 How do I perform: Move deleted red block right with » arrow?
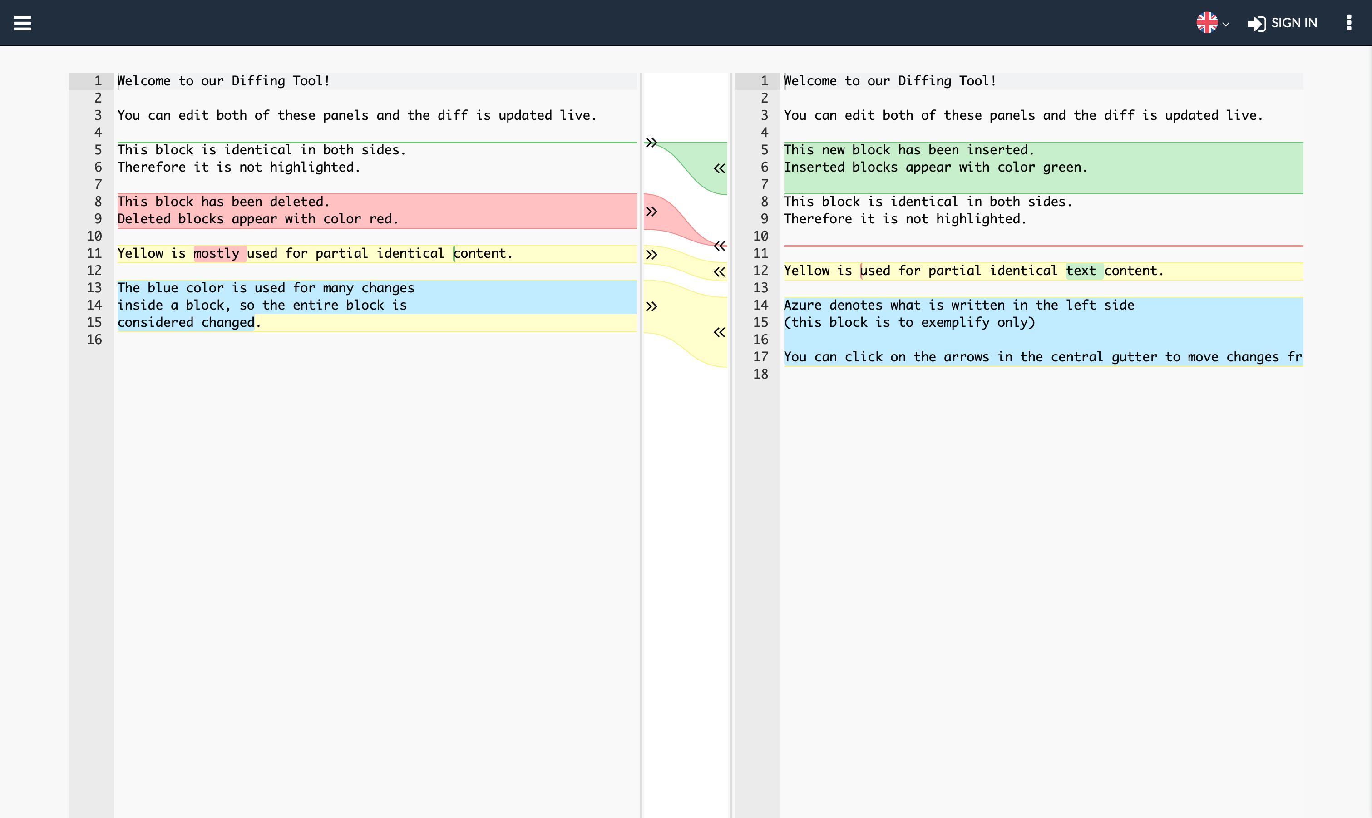pyautogui.click(x=651, y=212)
